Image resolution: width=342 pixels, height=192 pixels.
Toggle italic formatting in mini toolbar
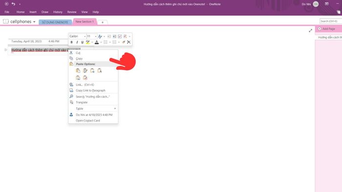tap(77, 42)
